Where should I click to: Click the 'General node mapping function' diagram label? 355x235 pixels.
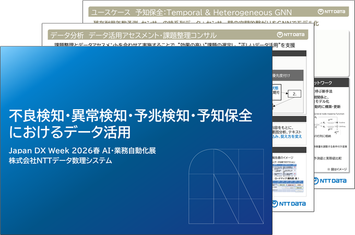[329, 114]
